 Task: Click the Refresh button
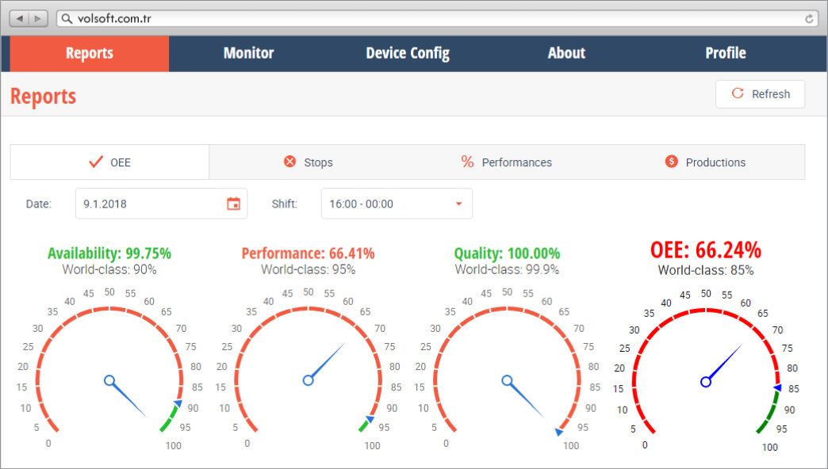(x=760, y=94)
